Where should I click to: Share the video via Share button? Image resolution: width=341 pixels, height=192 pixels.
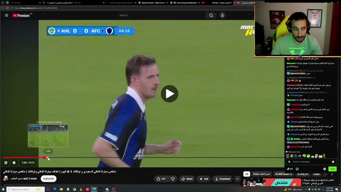pyautogui.click(x=186, y=179)
